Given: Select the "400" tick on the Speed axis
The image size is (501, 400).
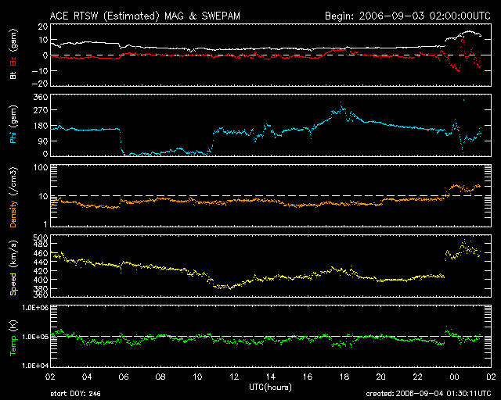Looking at the screenshot, I should click(x=41, y=280).
